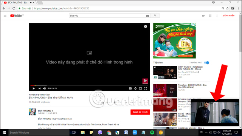Image resolution: width=242 pixels, height=136 pixels.
Task: Open Task View on taskbar
Action: (74, 133)
